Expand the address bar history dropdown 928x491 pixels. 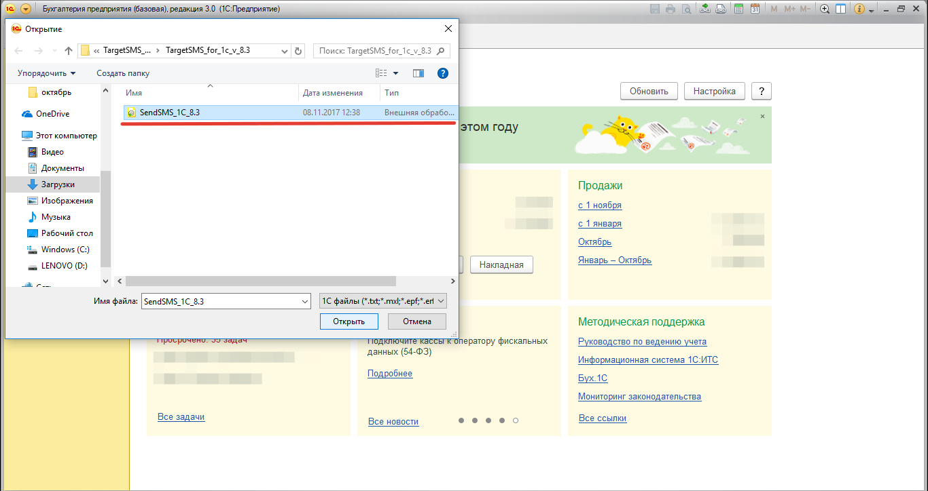[x=284, y=51]
